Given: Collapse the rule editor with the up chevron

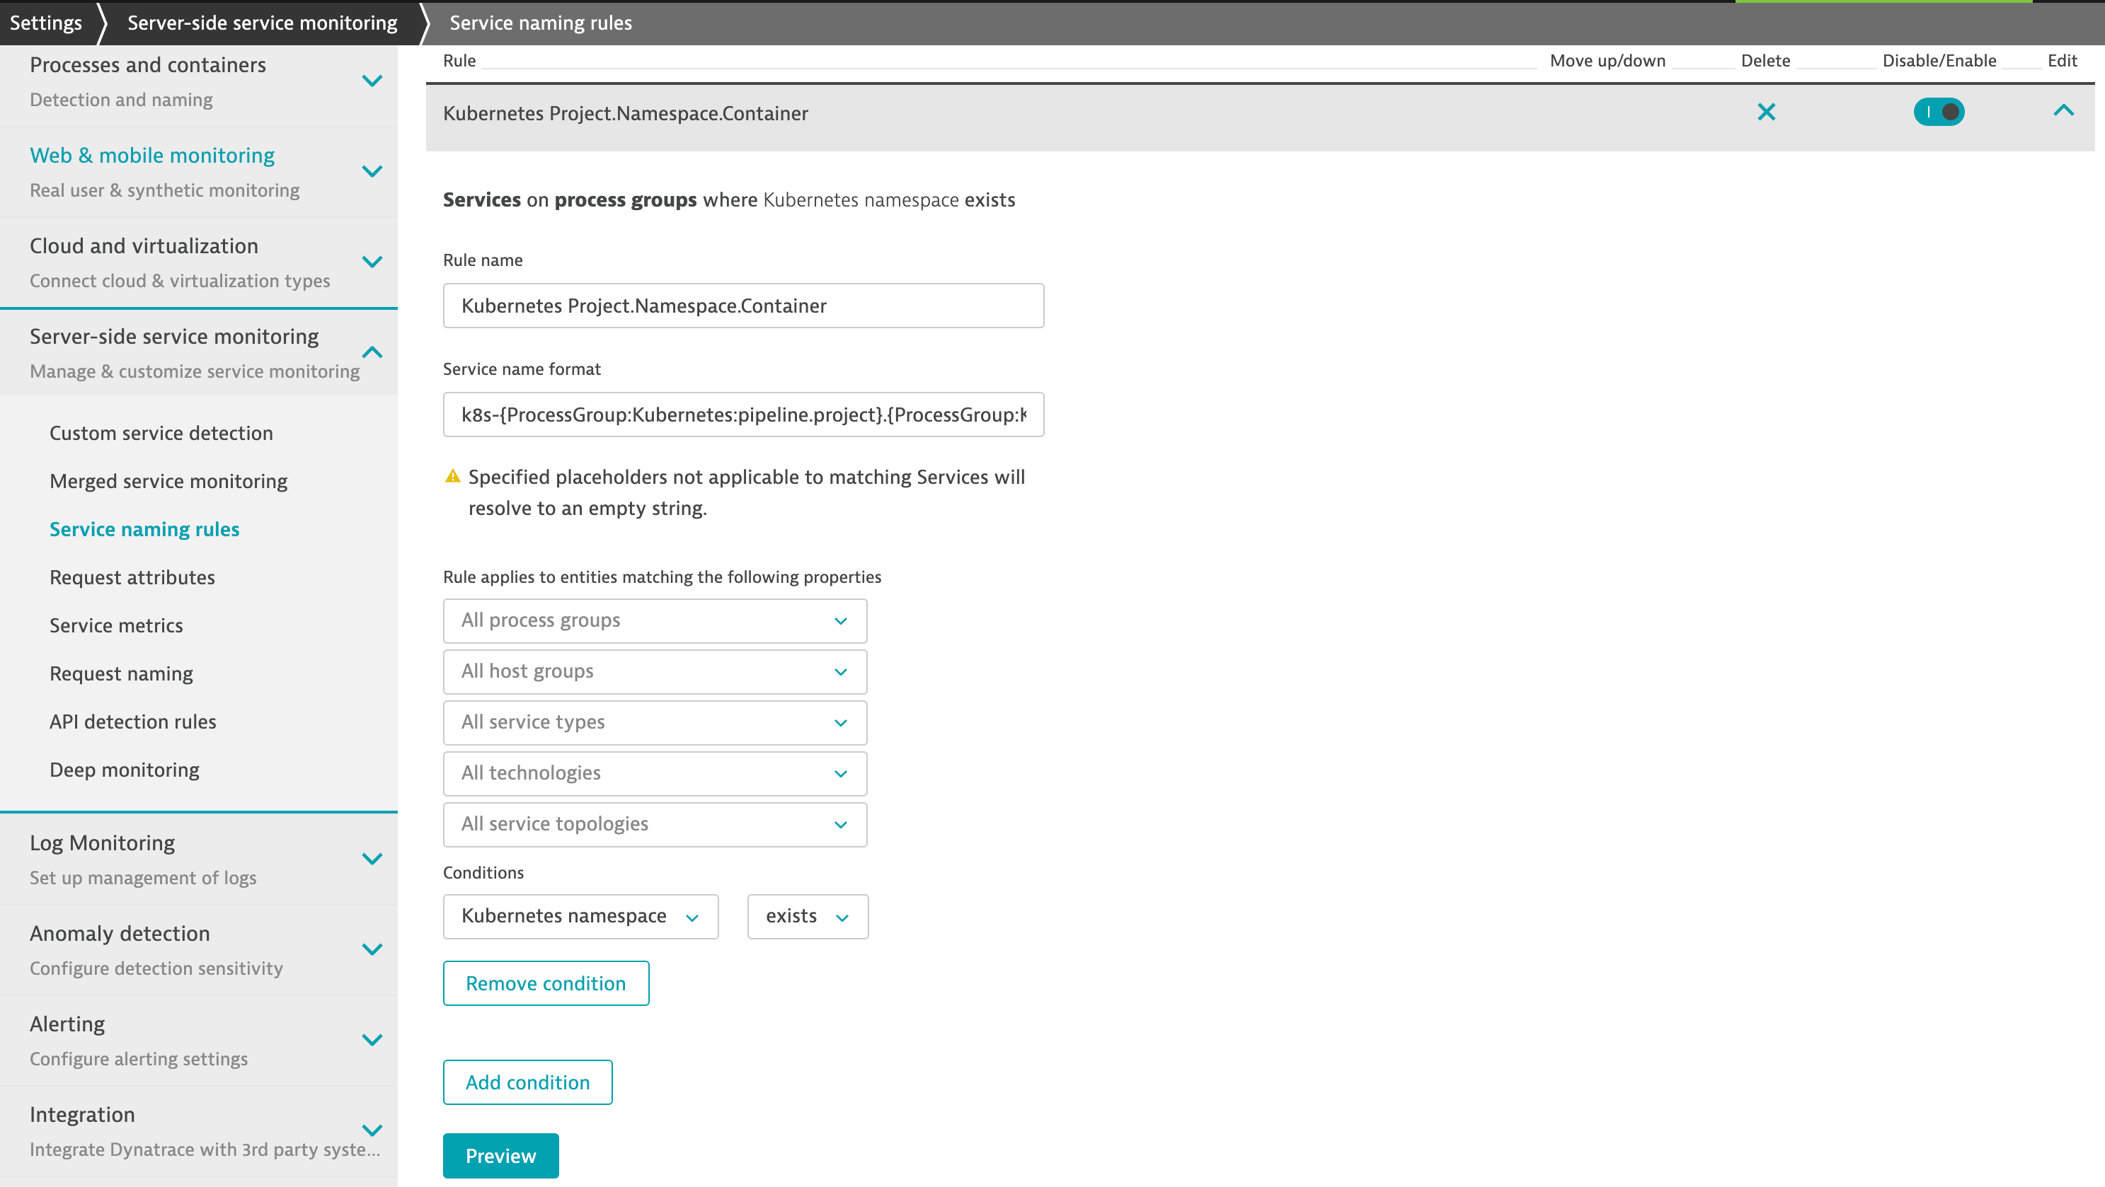Looking at the screenshot, I should [2063, 110].
